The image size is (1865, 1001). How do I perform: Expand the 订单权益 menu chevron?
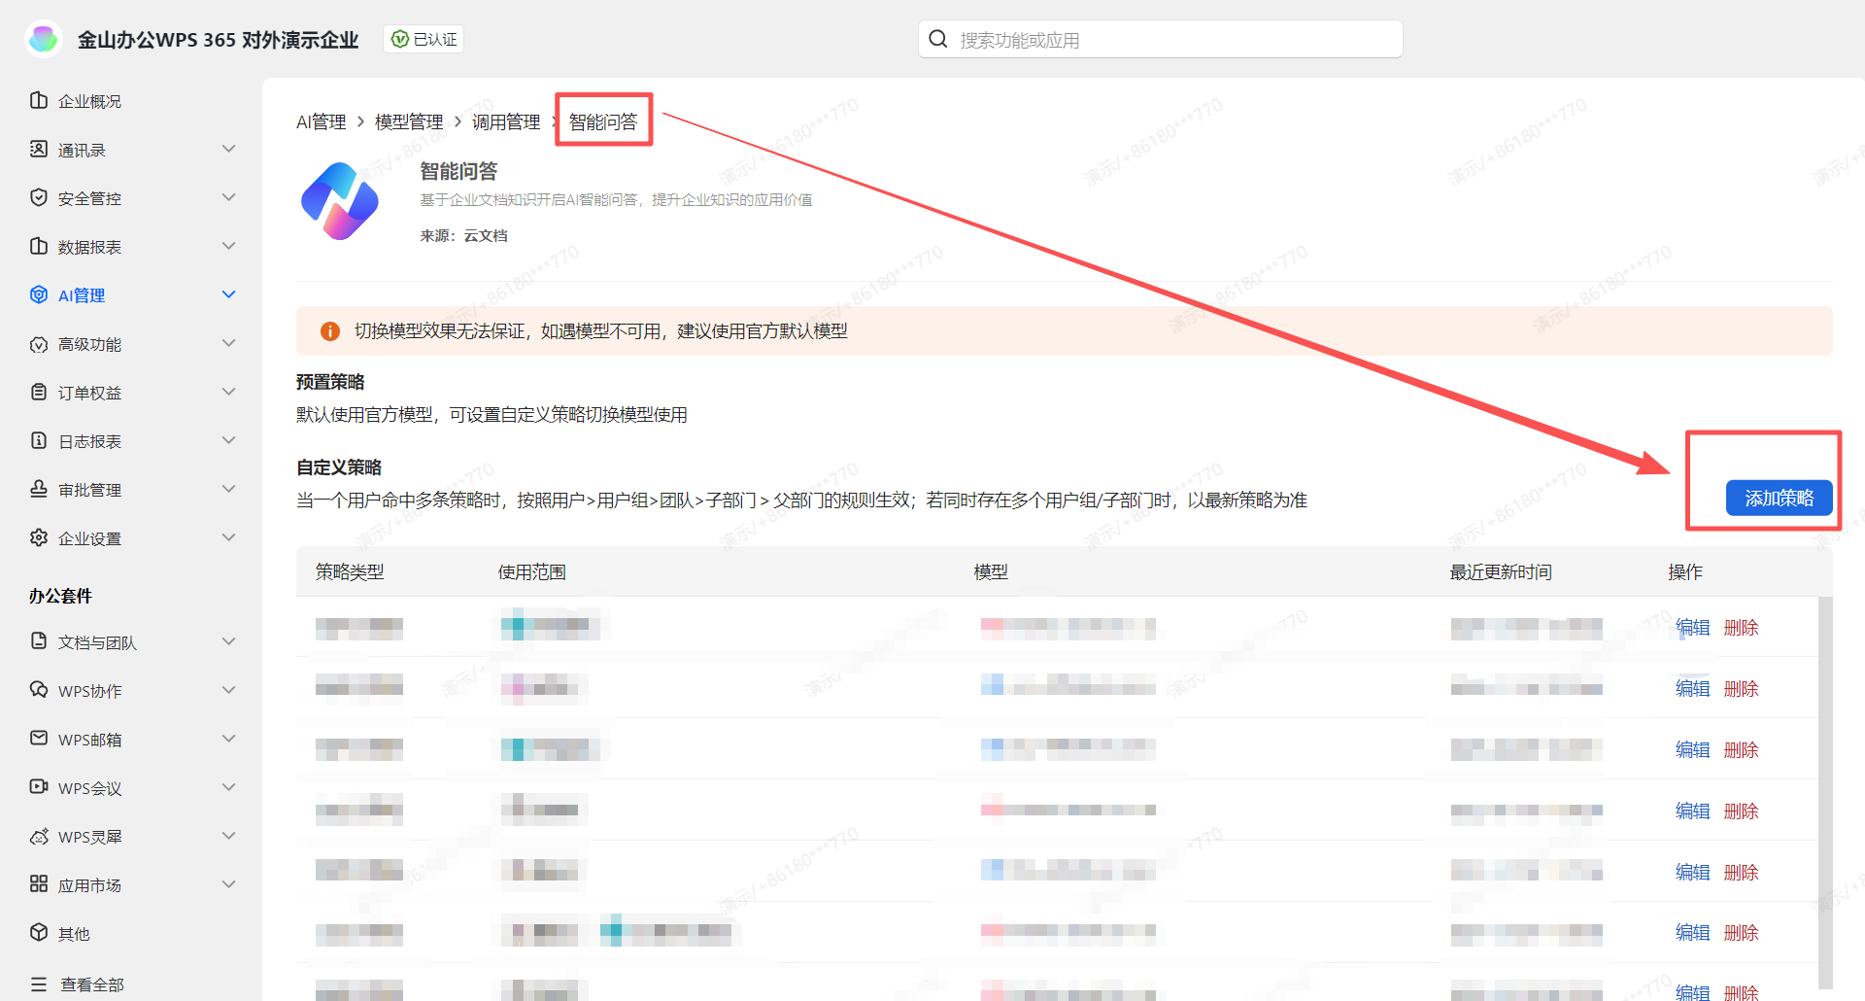[x=229, y=392]
